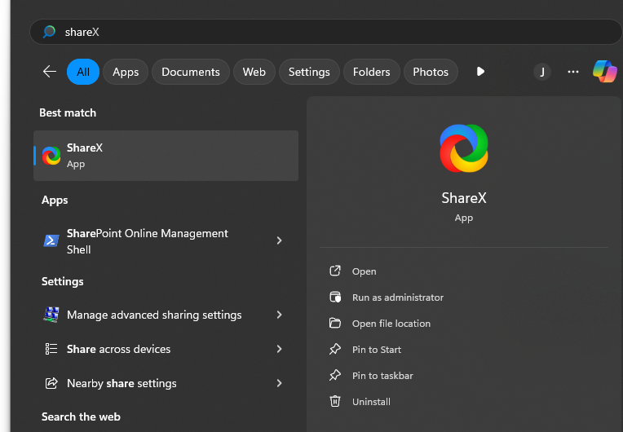Expand Nearby share settings chevron

pyautogui.click(x=279, y=383)
